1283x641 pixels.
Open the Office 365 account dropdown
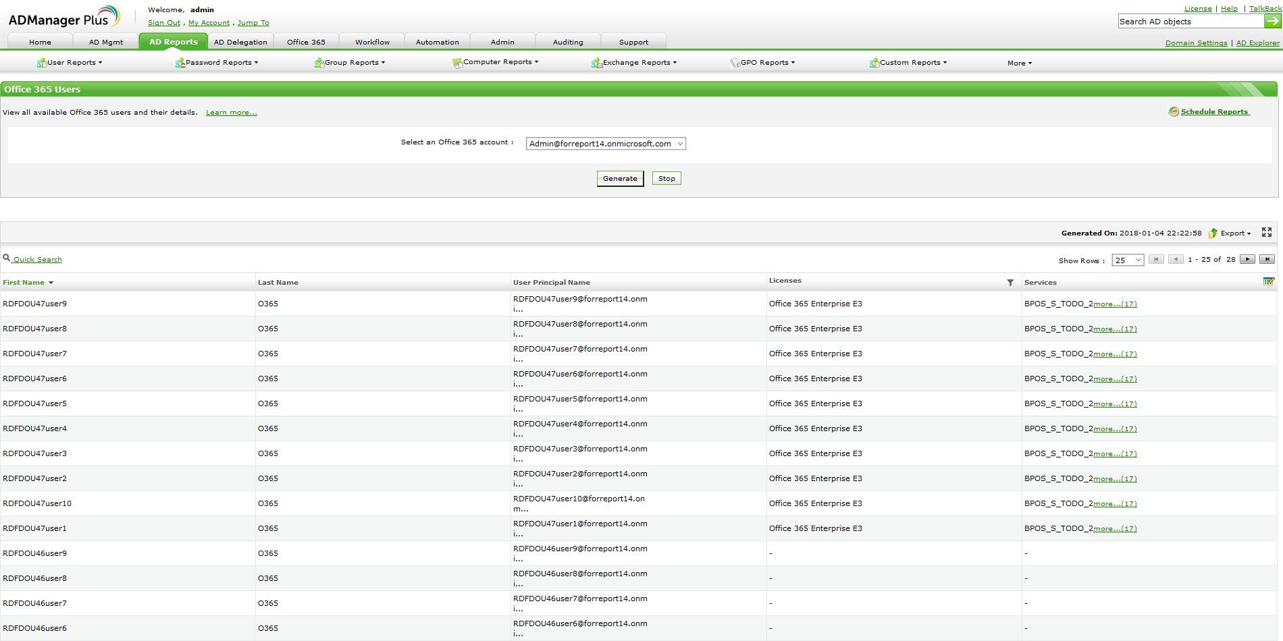[606, 144]
